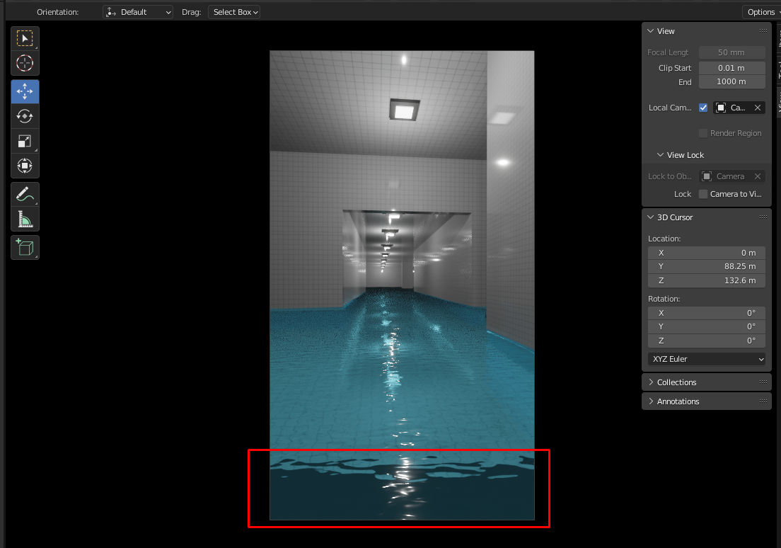Clear the Local Camera object field
781x548 pixels.
tap(758, 108)
